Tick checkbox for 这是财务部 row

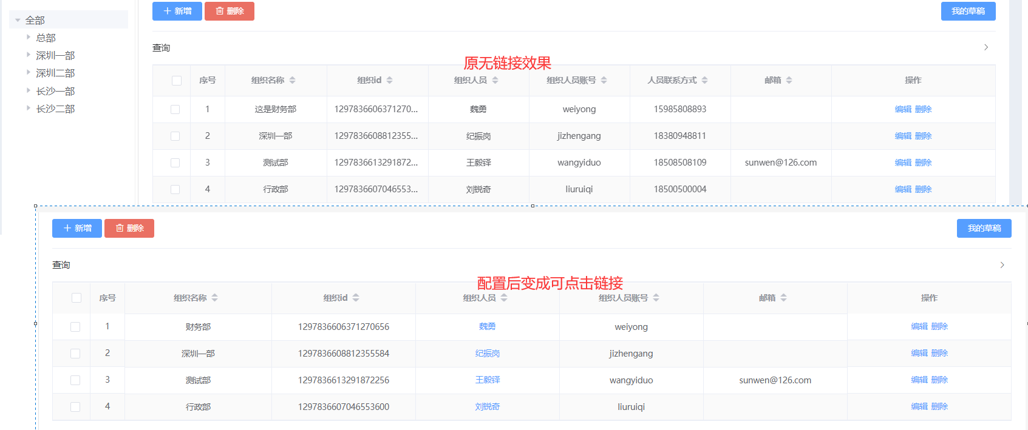click(175, 110)
